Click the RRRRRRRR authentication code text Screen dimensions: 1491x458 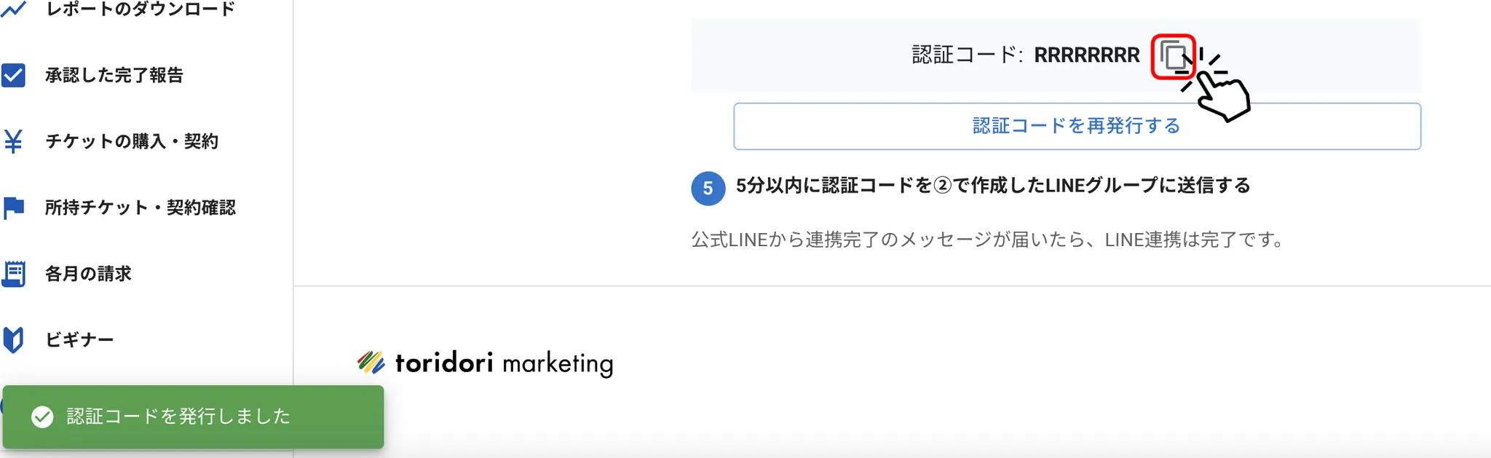tap(1087, 55)
